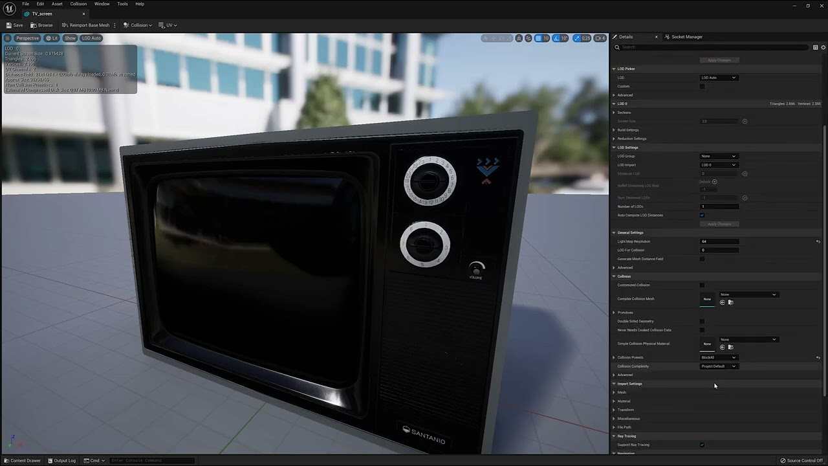Open the LOD Import dropdown
Image resolution: width=828 pixels, height=466 pixels.
(x=719, y=165)
